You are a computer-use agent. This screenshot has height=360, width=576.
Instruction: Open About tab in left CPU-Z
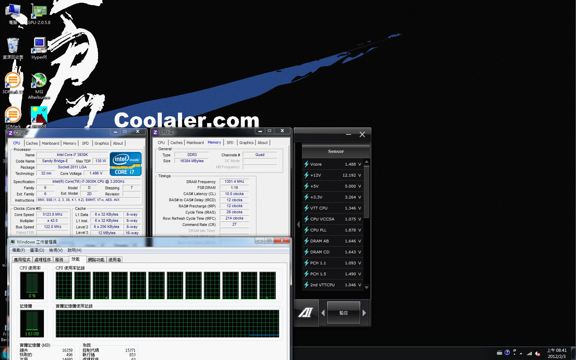coord(118,143)
